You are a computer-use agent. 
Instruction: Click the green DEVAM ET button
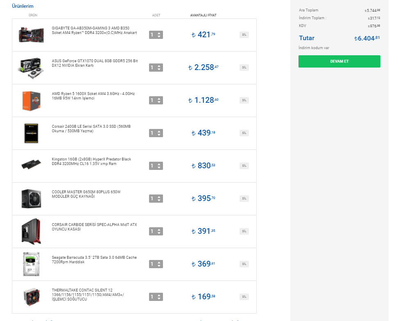click(339, 61)
